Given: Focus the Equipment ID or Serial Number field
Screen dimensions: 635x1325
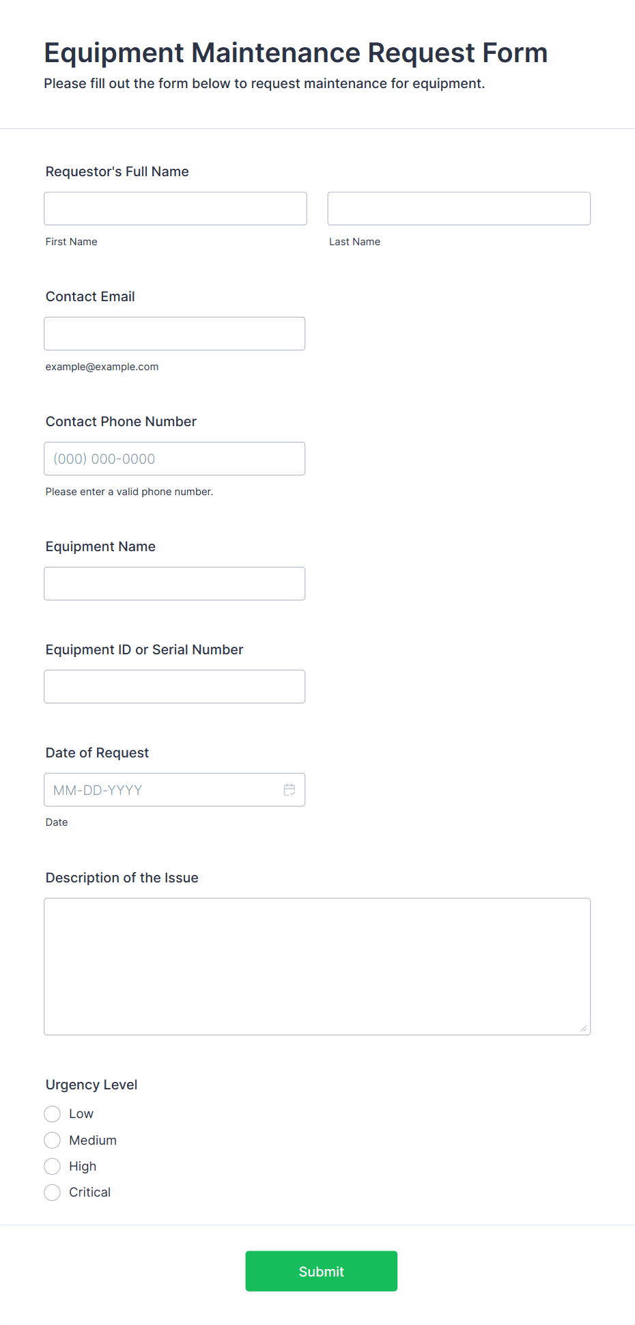Looking at the screenshot, I should tap(174, 686).
